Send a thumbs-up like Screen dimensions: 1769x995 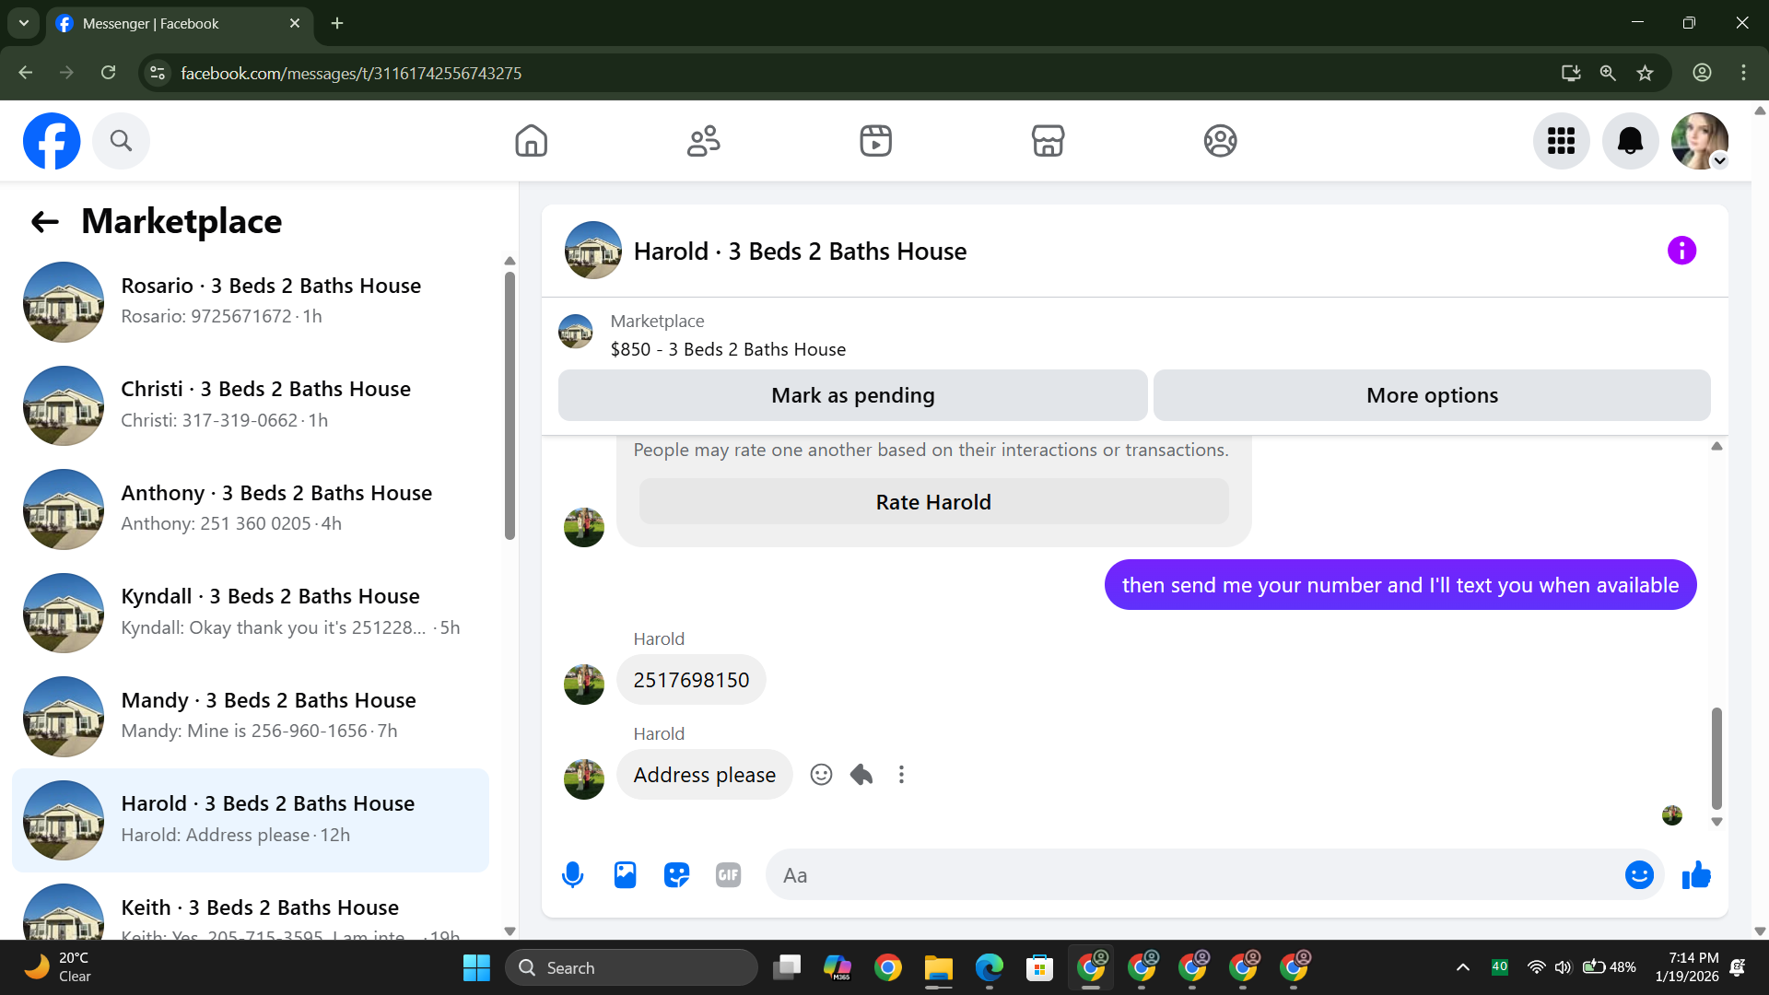click(1696, 875)
